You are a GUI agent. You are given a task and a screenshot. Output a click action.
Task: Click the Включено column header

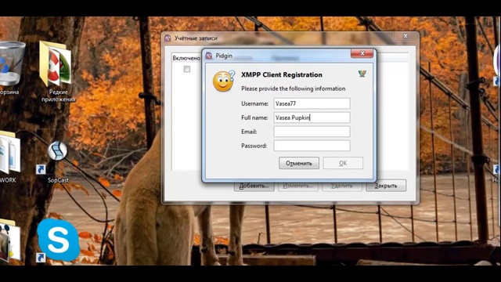pos(186,58)
